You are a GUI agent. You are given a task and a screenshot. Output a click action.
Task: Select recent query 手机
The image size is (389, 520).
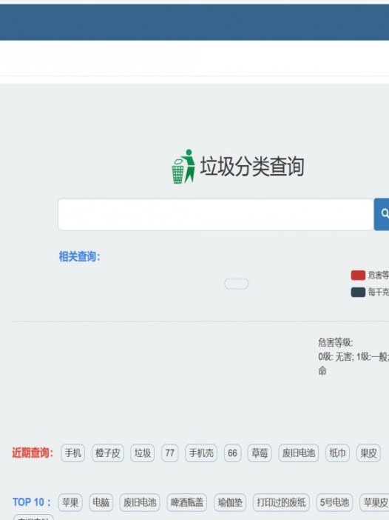(72, 453)
